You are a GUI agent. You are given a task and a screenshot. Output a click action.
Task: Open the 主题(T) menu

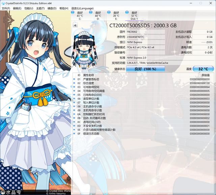pyautogui.click(x=40, y=8)
